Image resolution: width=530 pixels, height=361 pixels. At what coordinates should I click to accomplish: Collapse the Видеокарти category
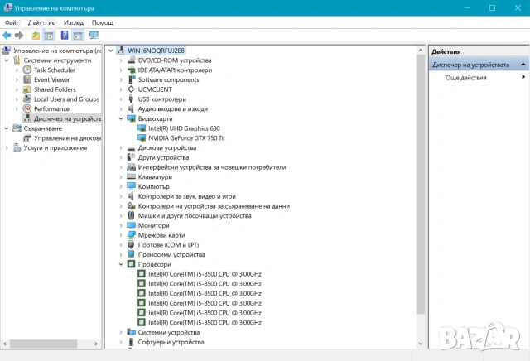coord(121,118)
